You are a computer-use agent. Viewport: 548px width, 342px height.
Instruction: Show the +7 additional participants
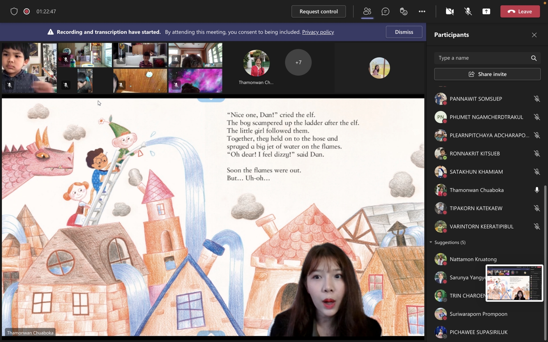[x=298, y=62]
